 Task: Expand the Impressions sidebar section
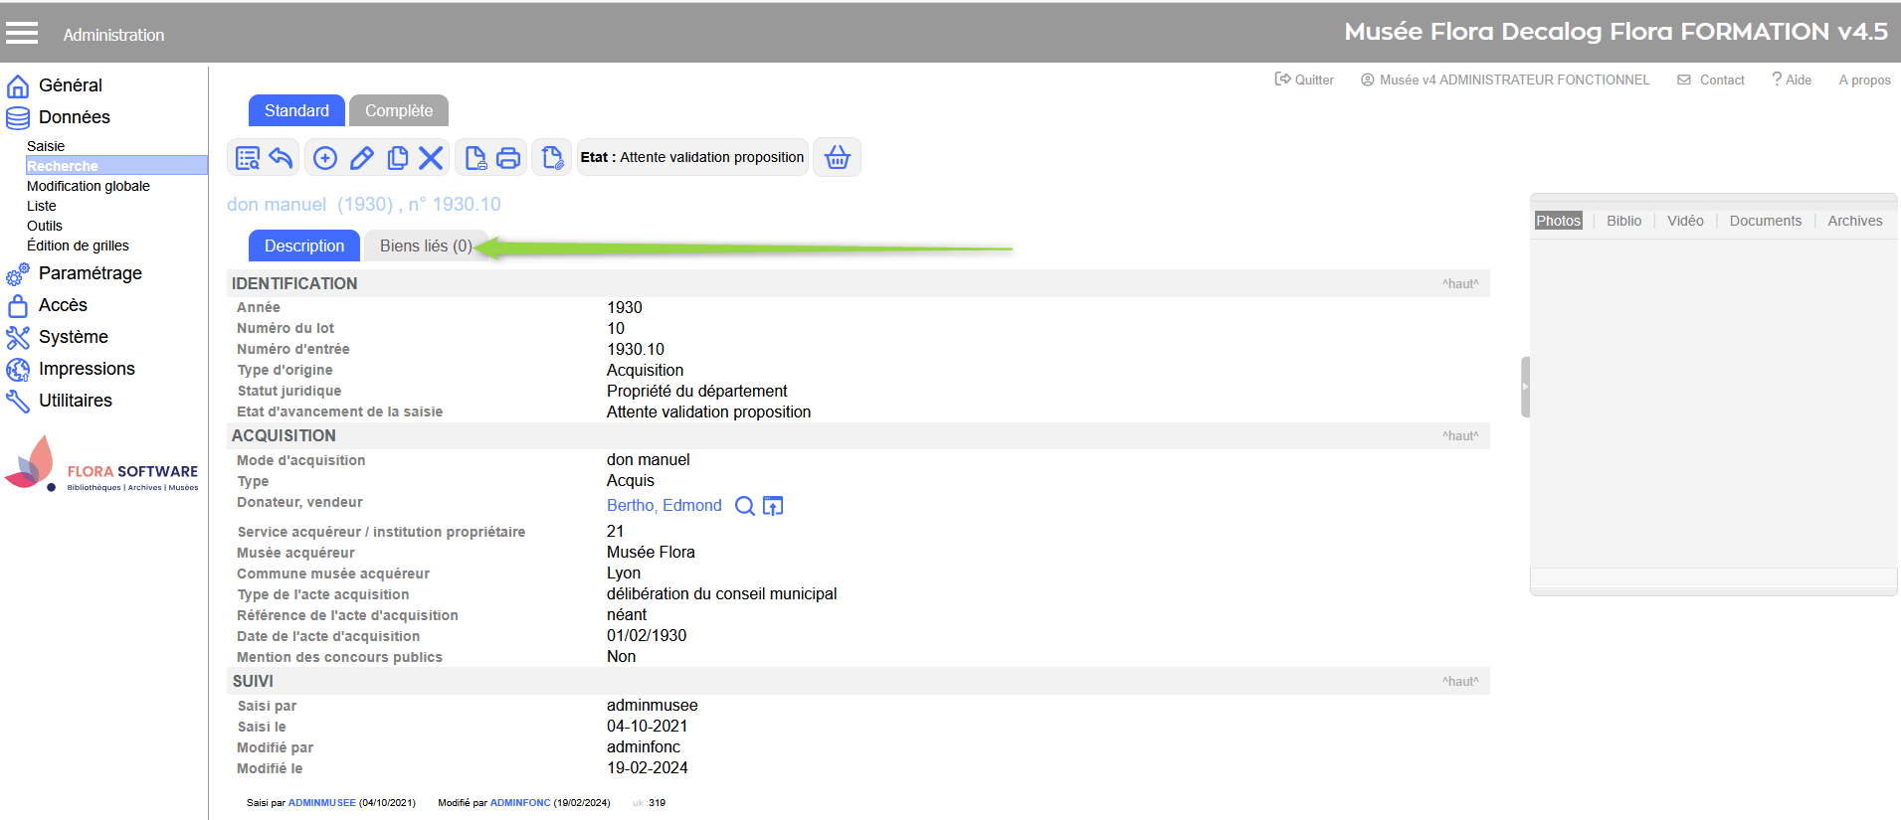tap(87, 369)
